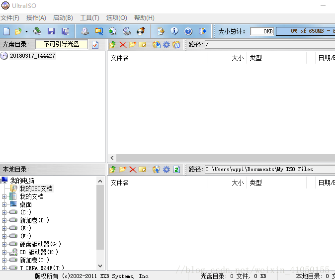
Task: Go up one level in local directory toolbar
Action: (x=113, y=170)
